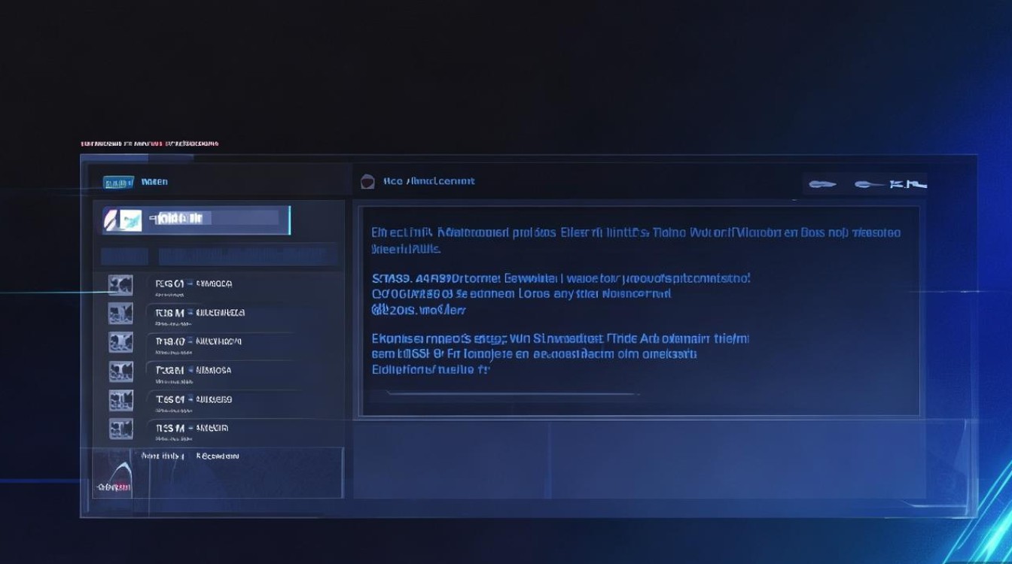Select the fourth sidebar list entry's icon
The width and height of the screenshot is (1012, 564).
pyautogui.click(x=120, y=371)
